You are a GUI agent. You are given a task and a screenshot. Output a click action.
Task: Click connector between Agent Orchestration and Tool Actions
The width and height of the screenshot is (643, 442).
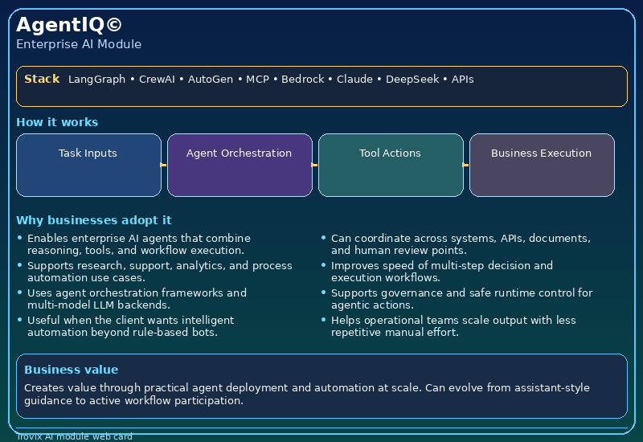click(x=315, y=165)
